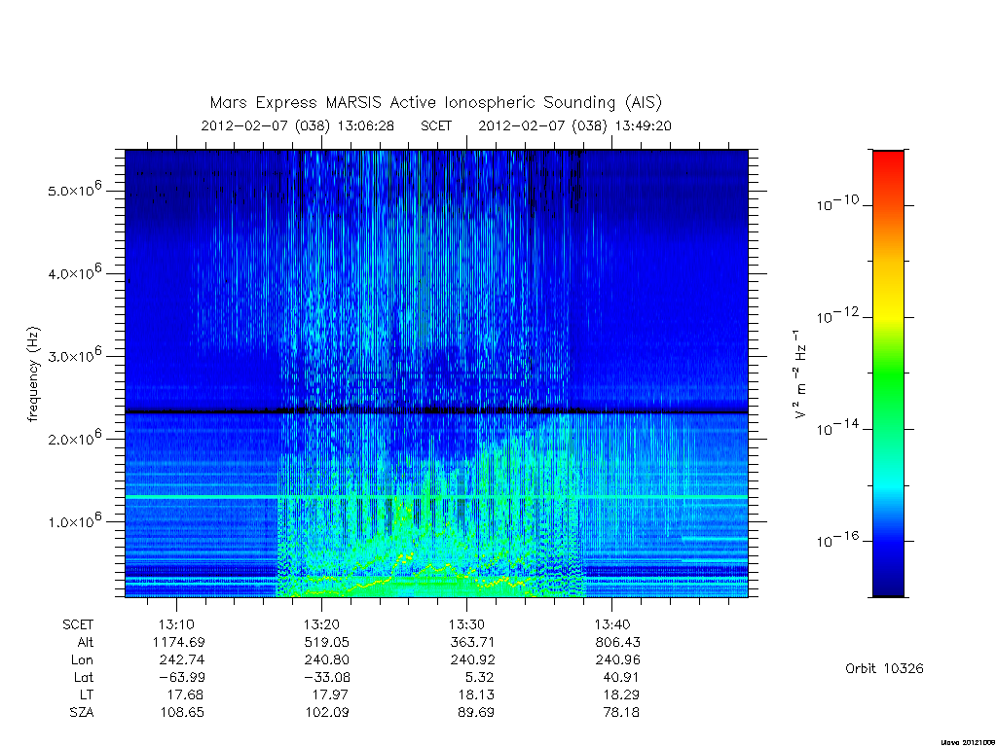
Task: Click the colorbar label '10^-16'
Action: [x=837, y=540]
